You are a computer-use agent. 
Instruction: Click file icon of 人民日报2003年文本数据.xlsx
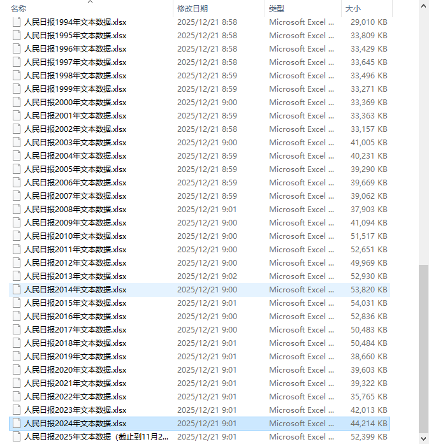pos(17,143)
